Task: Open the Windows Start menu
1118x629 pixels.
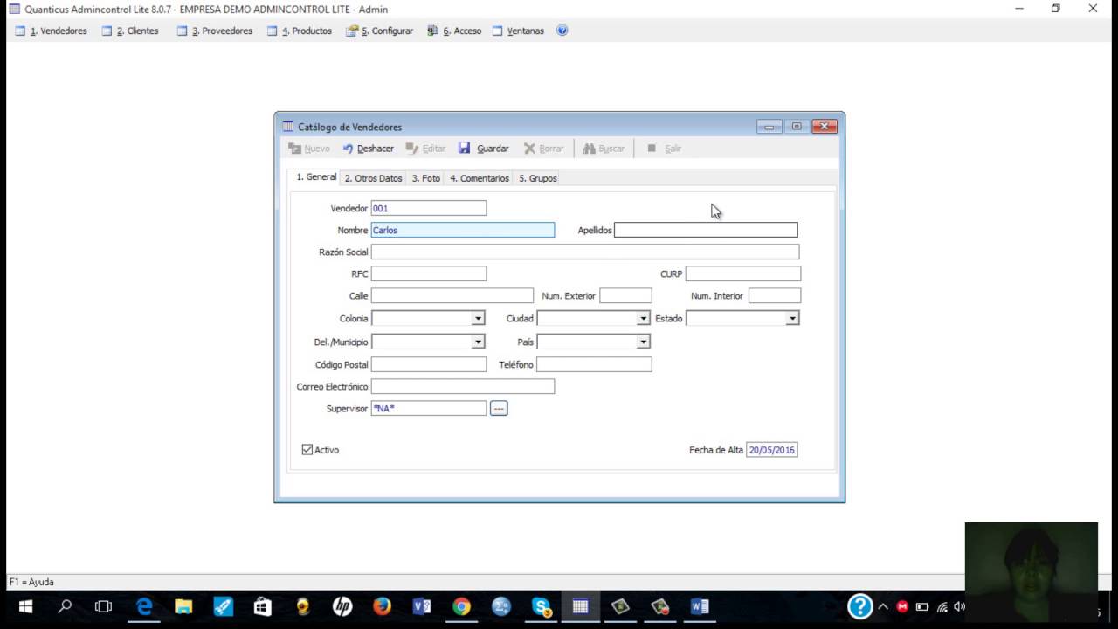Action: pos(25,606)
